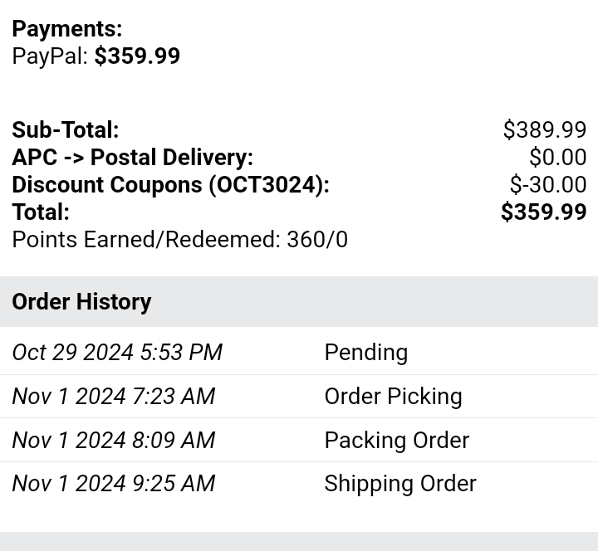
Task: Click the Order Picking status entry
Action: 393,397
